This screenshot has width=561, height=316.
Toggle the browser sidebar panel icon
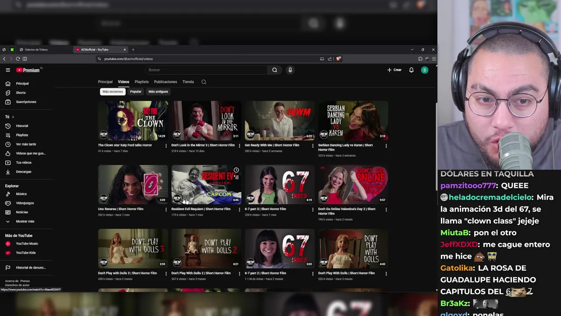click(25, 59)
